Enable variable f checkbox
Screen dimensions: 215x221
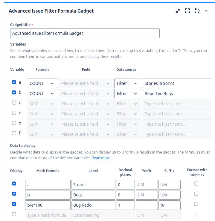click(14, 133)
